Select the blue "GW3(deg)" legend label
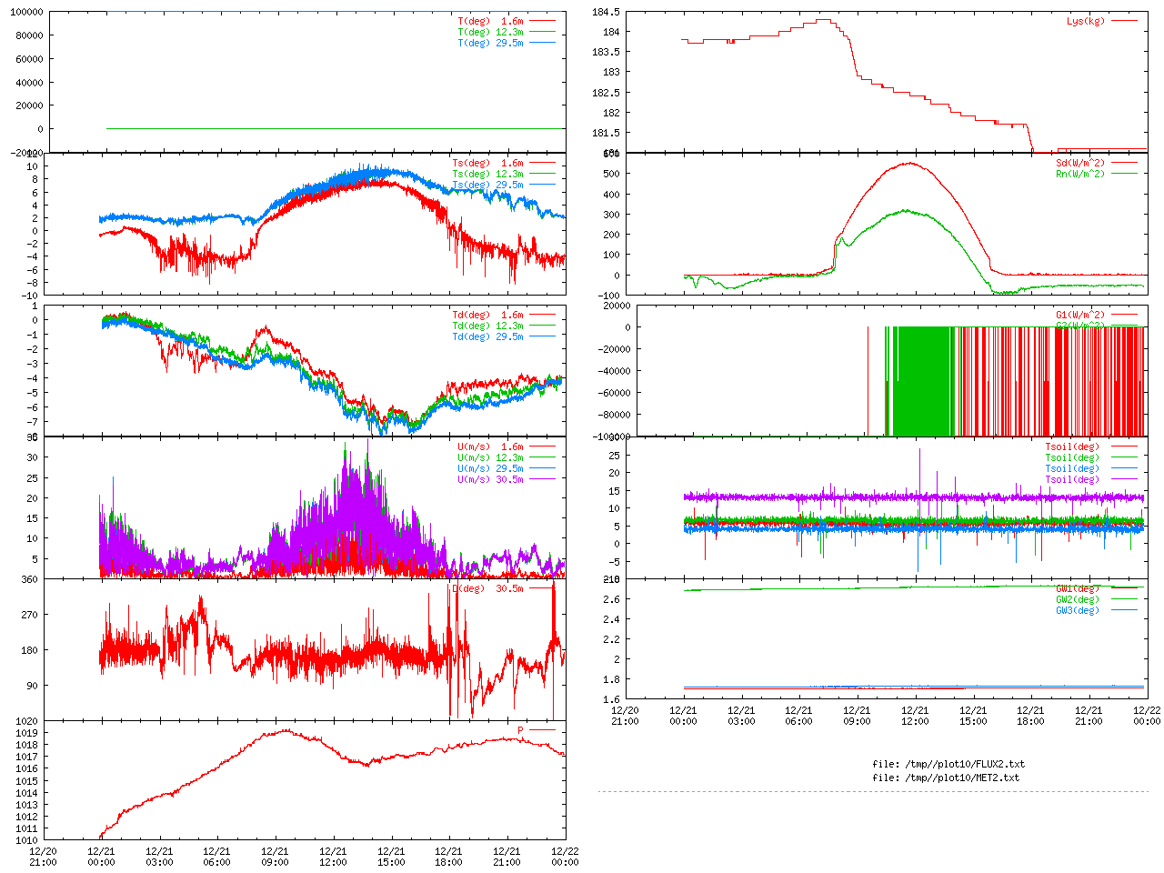 [1077, 610]
